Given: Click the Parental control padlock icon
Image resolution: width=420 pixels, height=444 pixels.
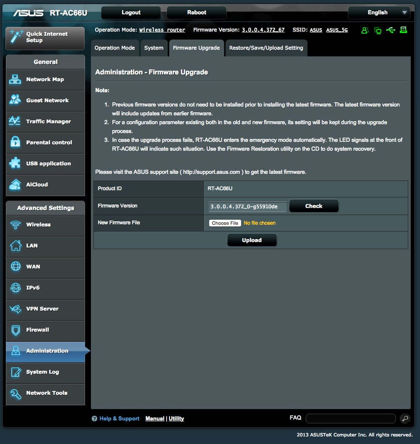Looking at the screenshot, I should point(15,142).
